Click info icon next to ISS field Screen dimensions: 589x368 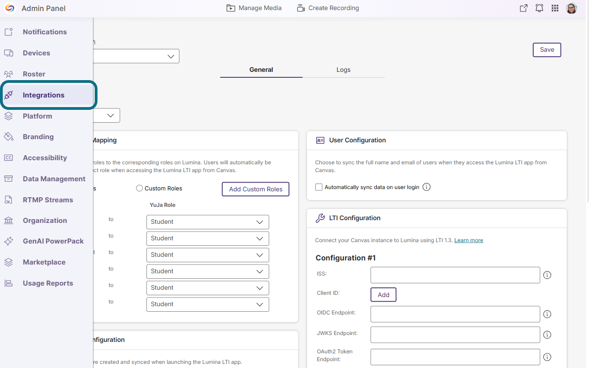[547, 275]
